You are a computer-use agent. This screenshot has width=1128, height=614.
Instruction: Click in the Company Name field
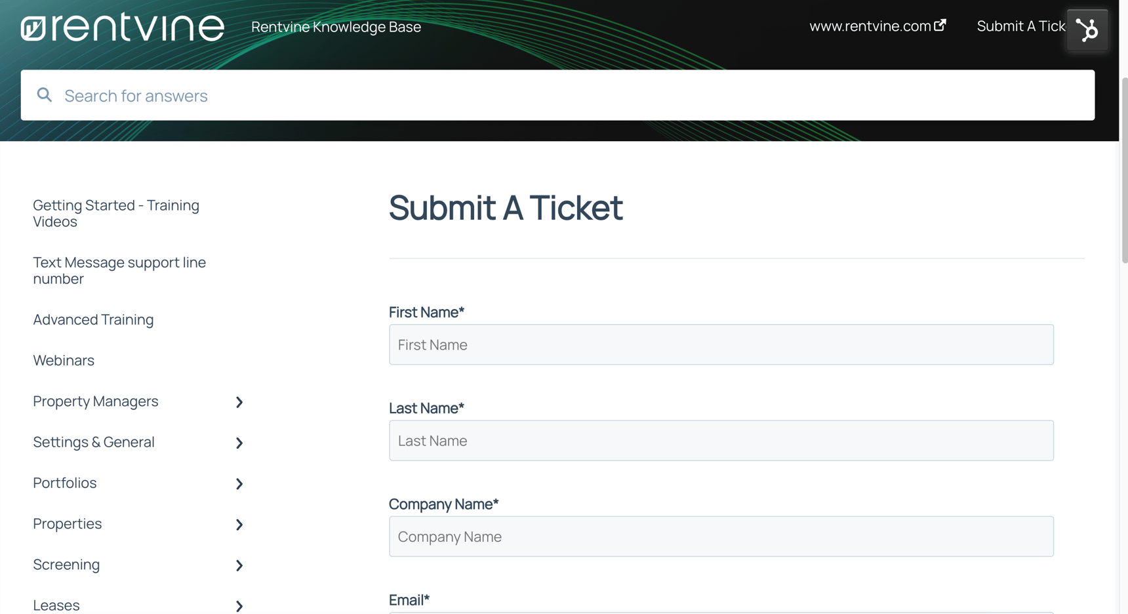tap(720, 536)
